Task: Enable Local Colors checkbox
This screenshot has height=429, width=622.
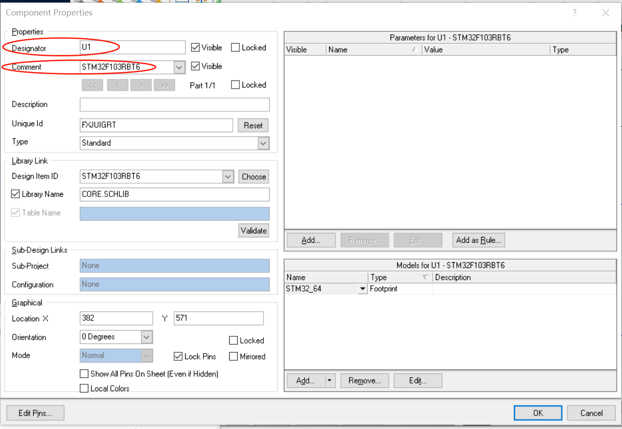Action: click(x=84, y=388)
